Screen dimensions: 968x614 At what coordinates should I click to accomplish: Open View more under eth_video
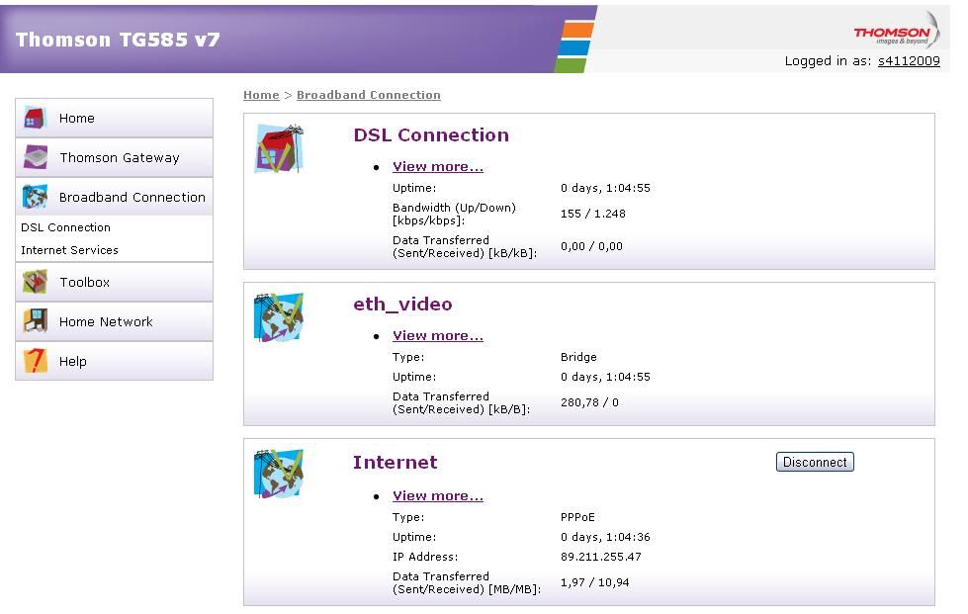pos(438,336)
